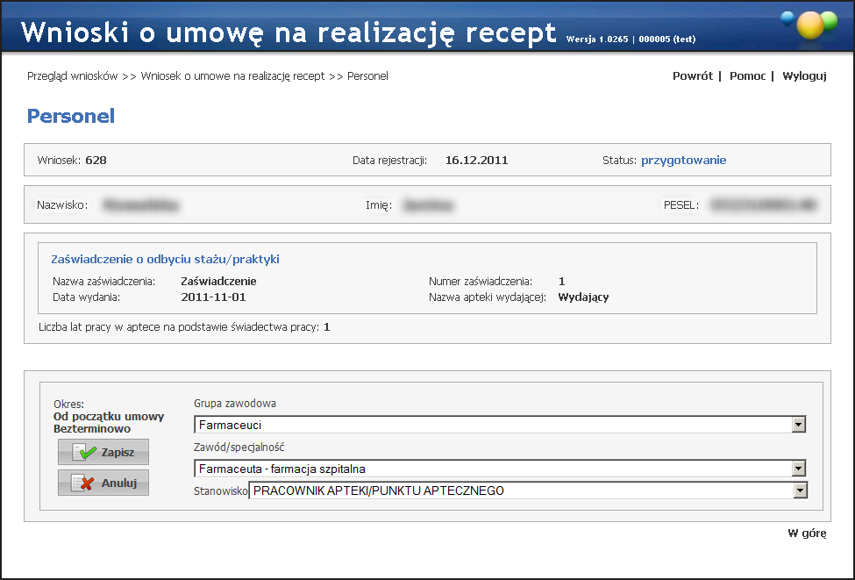855x580 pixels.
Task: Click the green checkmark icon on Zapisz
Action: tap(85, 452)
